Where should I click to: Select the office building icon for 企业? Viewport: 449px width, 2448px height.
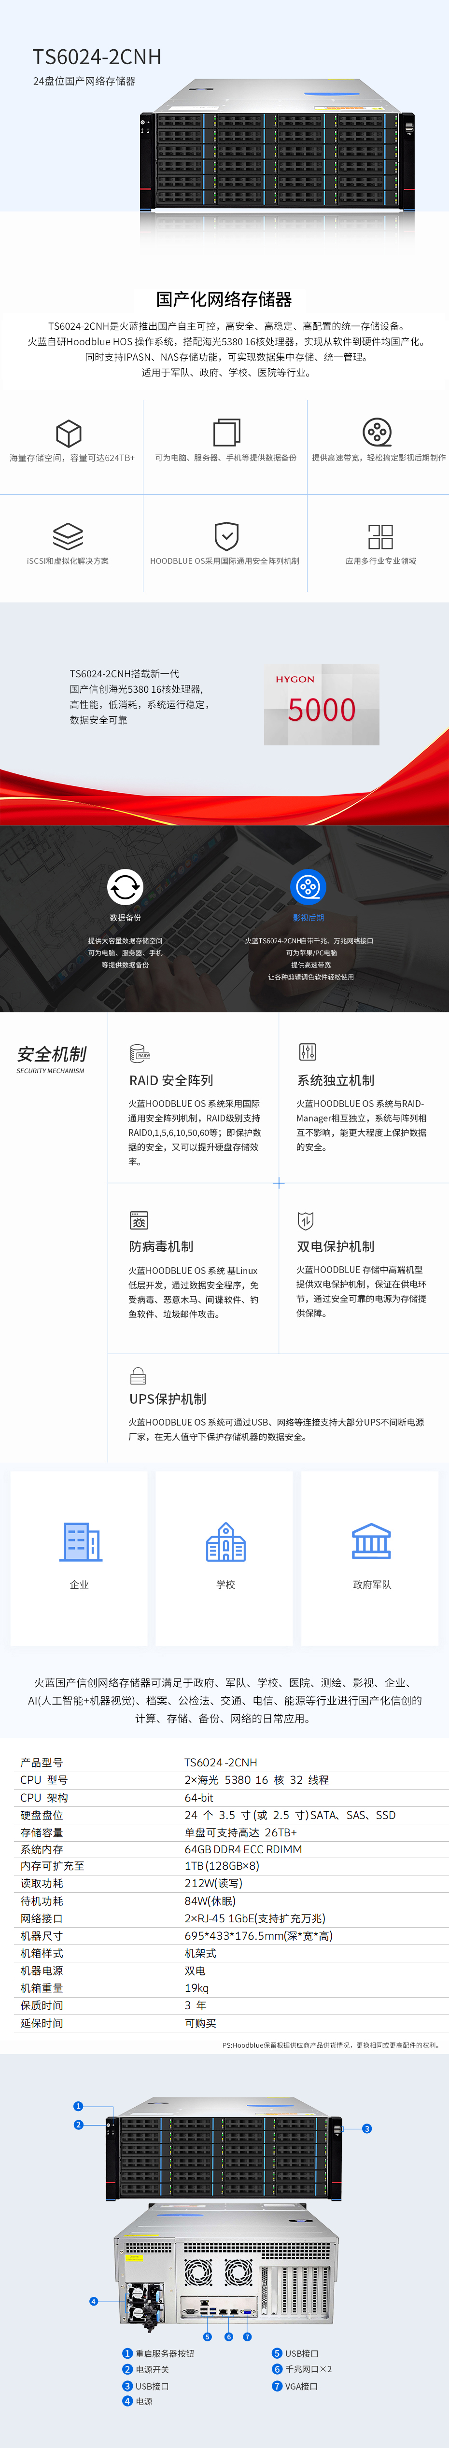[x=81, y=1541]
